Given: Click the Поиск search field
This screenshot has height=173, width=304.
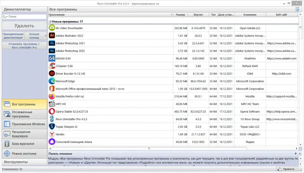Looking at the screenshot, I should pos(27,17).
